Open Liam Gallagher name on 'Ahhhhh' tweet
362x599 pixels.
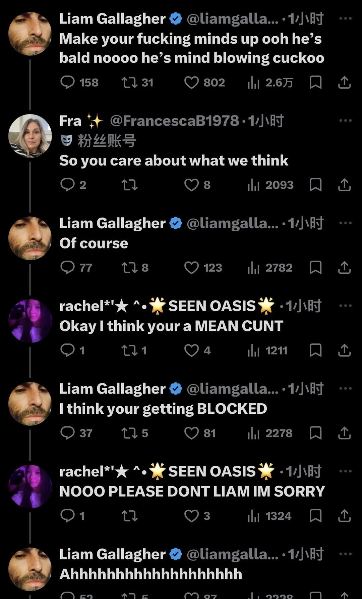tap(112, 554)
